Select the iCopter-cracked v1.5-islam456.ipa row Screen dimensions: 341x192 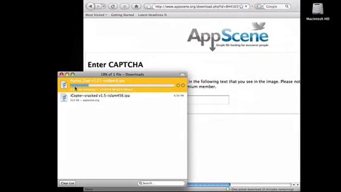pyautogui.click(x=123, y=98)
